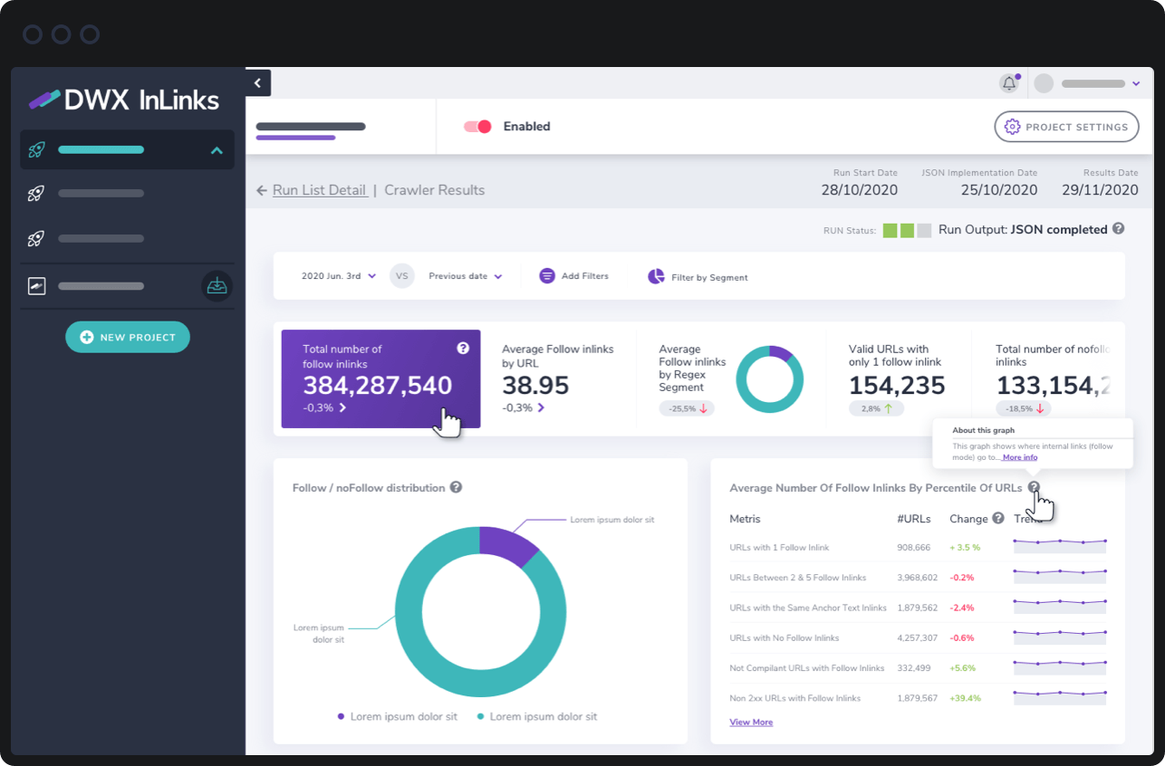Collapse the active project in sidebar
The image size is (1165, 766).
pyautogui.click(x=217, y=150)
